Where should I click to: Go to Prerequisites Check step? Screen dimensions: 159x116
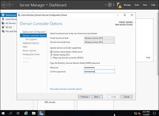(x=31, y=54)
